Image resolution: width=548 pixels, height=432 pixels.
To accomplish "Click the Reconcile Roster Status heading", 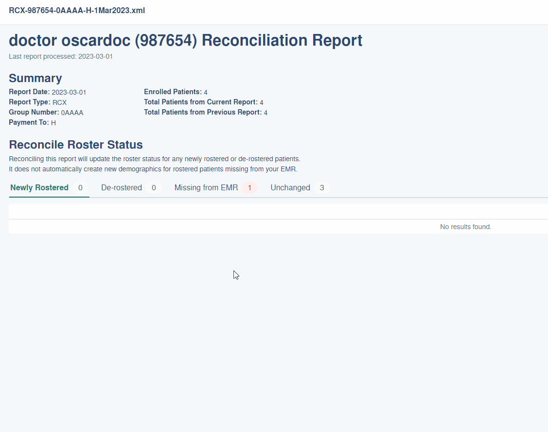I will coord(76,145).
